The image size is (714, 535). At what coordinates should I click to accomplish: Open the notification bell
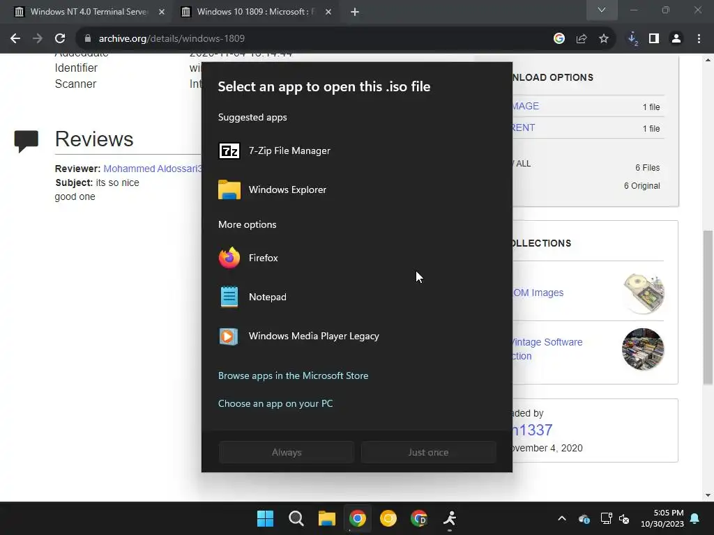point(695,518)
